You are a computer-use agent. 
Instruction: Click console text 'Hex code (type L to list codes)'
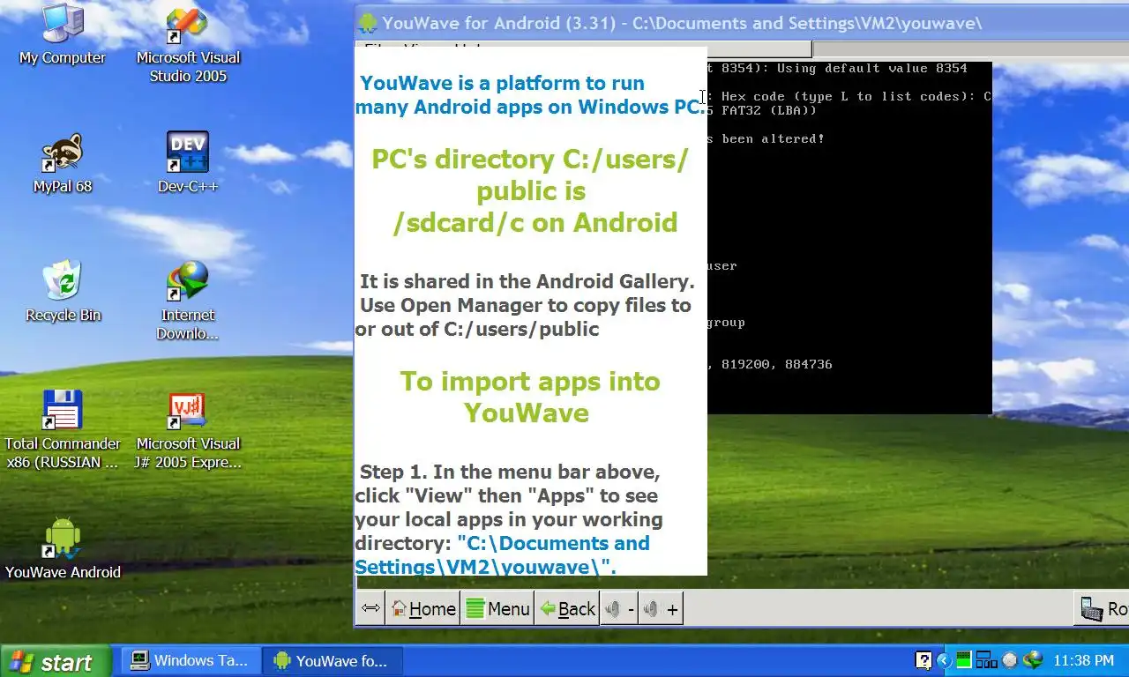point(849,96)
